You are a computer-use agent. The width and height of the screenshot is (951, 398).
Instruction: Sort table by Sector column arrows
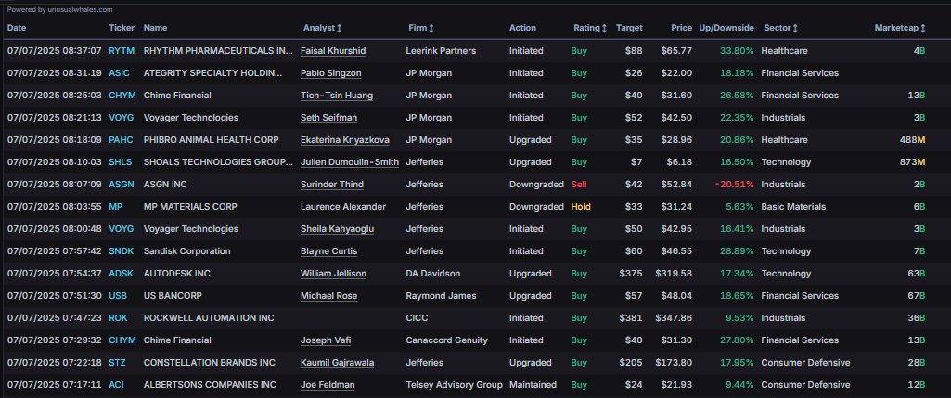[x=795, y=28]
